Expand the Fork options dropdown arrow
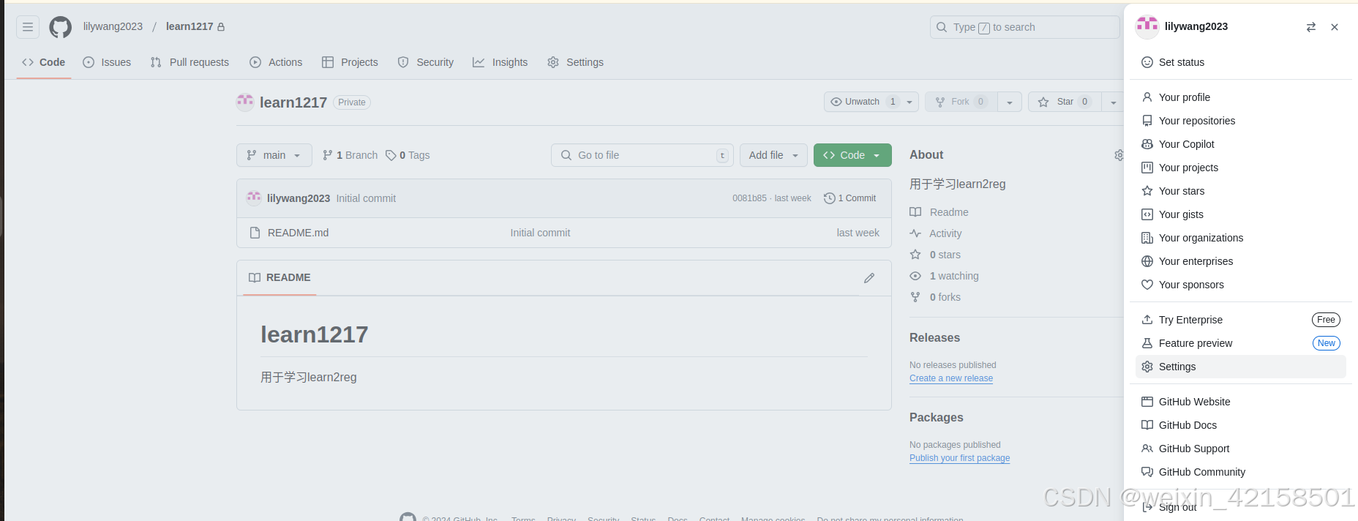1358x521 pixels. [1010, 102]
